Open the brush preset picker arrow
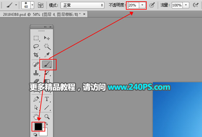The image size is (202, 137). [x=32, y=5]
